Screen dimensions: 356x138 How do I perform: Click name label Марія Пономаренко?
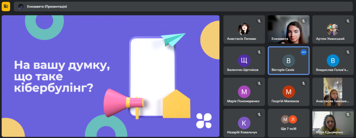[x=243, y=101]
